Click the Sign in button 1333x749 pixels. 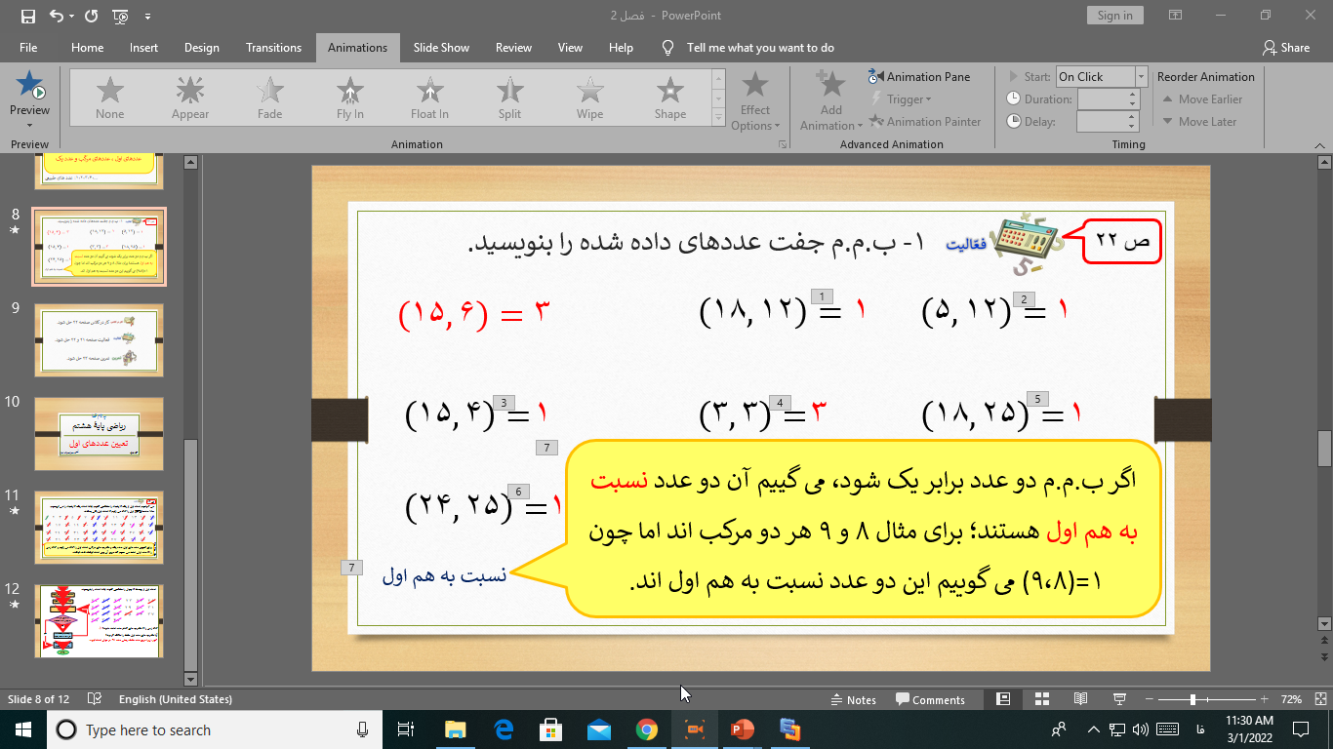[1114, 16]
